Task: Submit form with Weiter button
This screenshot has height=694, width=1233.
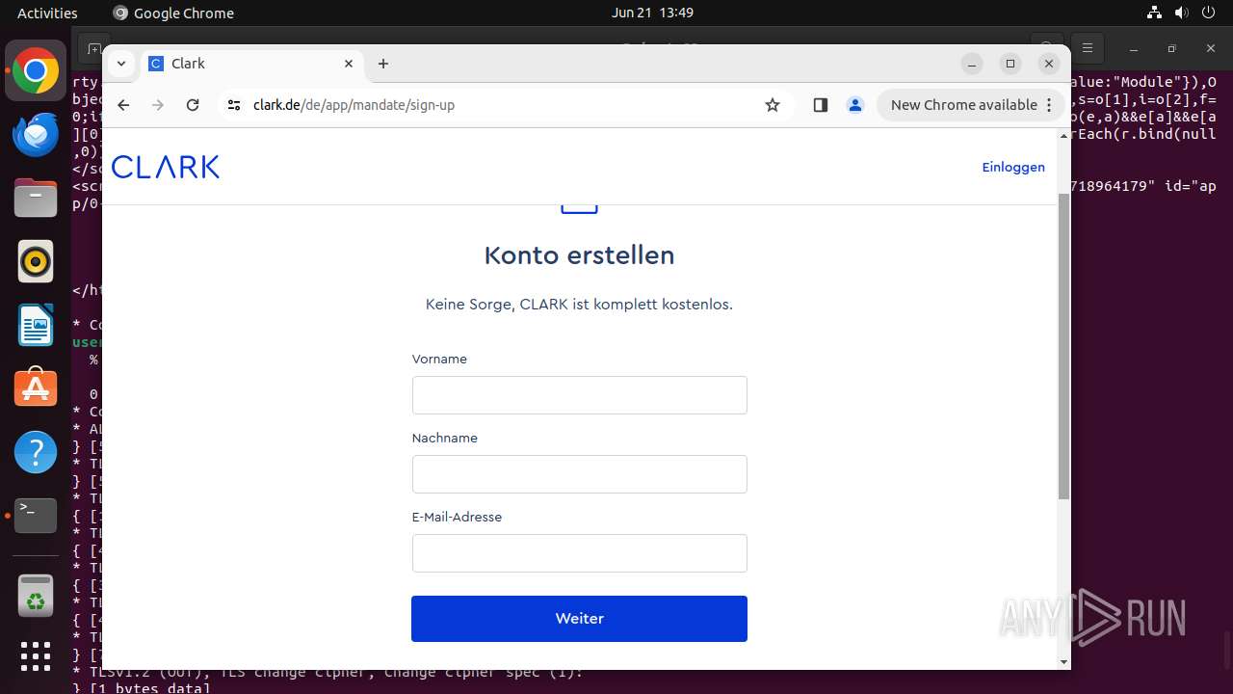Action: (580, 619)
